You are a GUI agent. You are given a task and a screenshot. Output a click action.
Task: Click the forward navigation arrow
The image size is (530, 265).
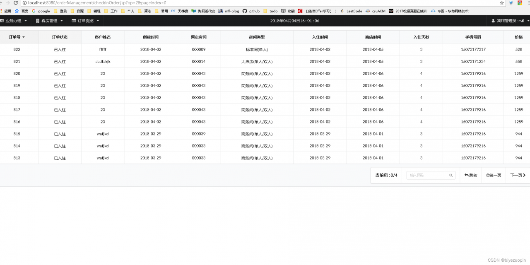coord(7,3)
